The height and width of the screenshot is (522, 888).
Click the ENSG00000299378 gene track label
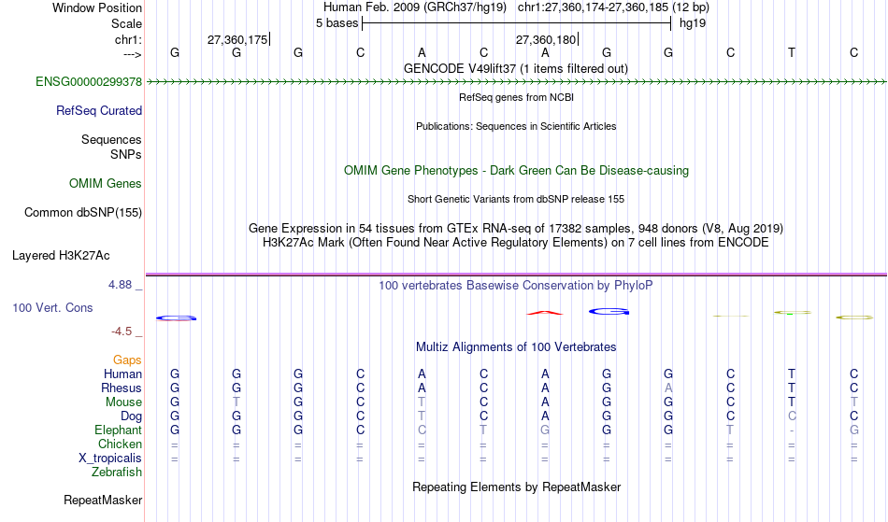click(89, 81)
